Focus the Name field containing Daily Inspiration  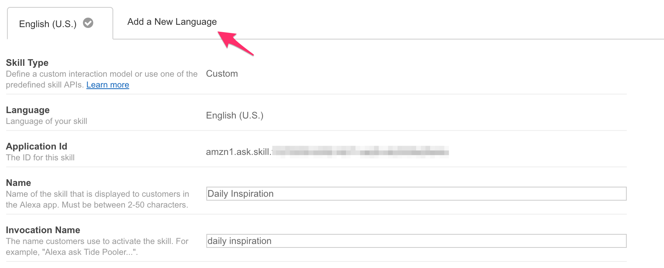(416, 194)
